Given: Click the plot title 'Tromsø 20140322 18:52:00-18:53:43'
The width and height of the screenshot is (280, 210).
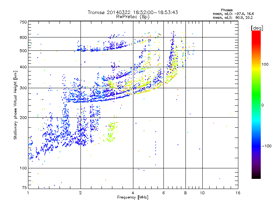Looking at the screenshot, I should (133, 12).
